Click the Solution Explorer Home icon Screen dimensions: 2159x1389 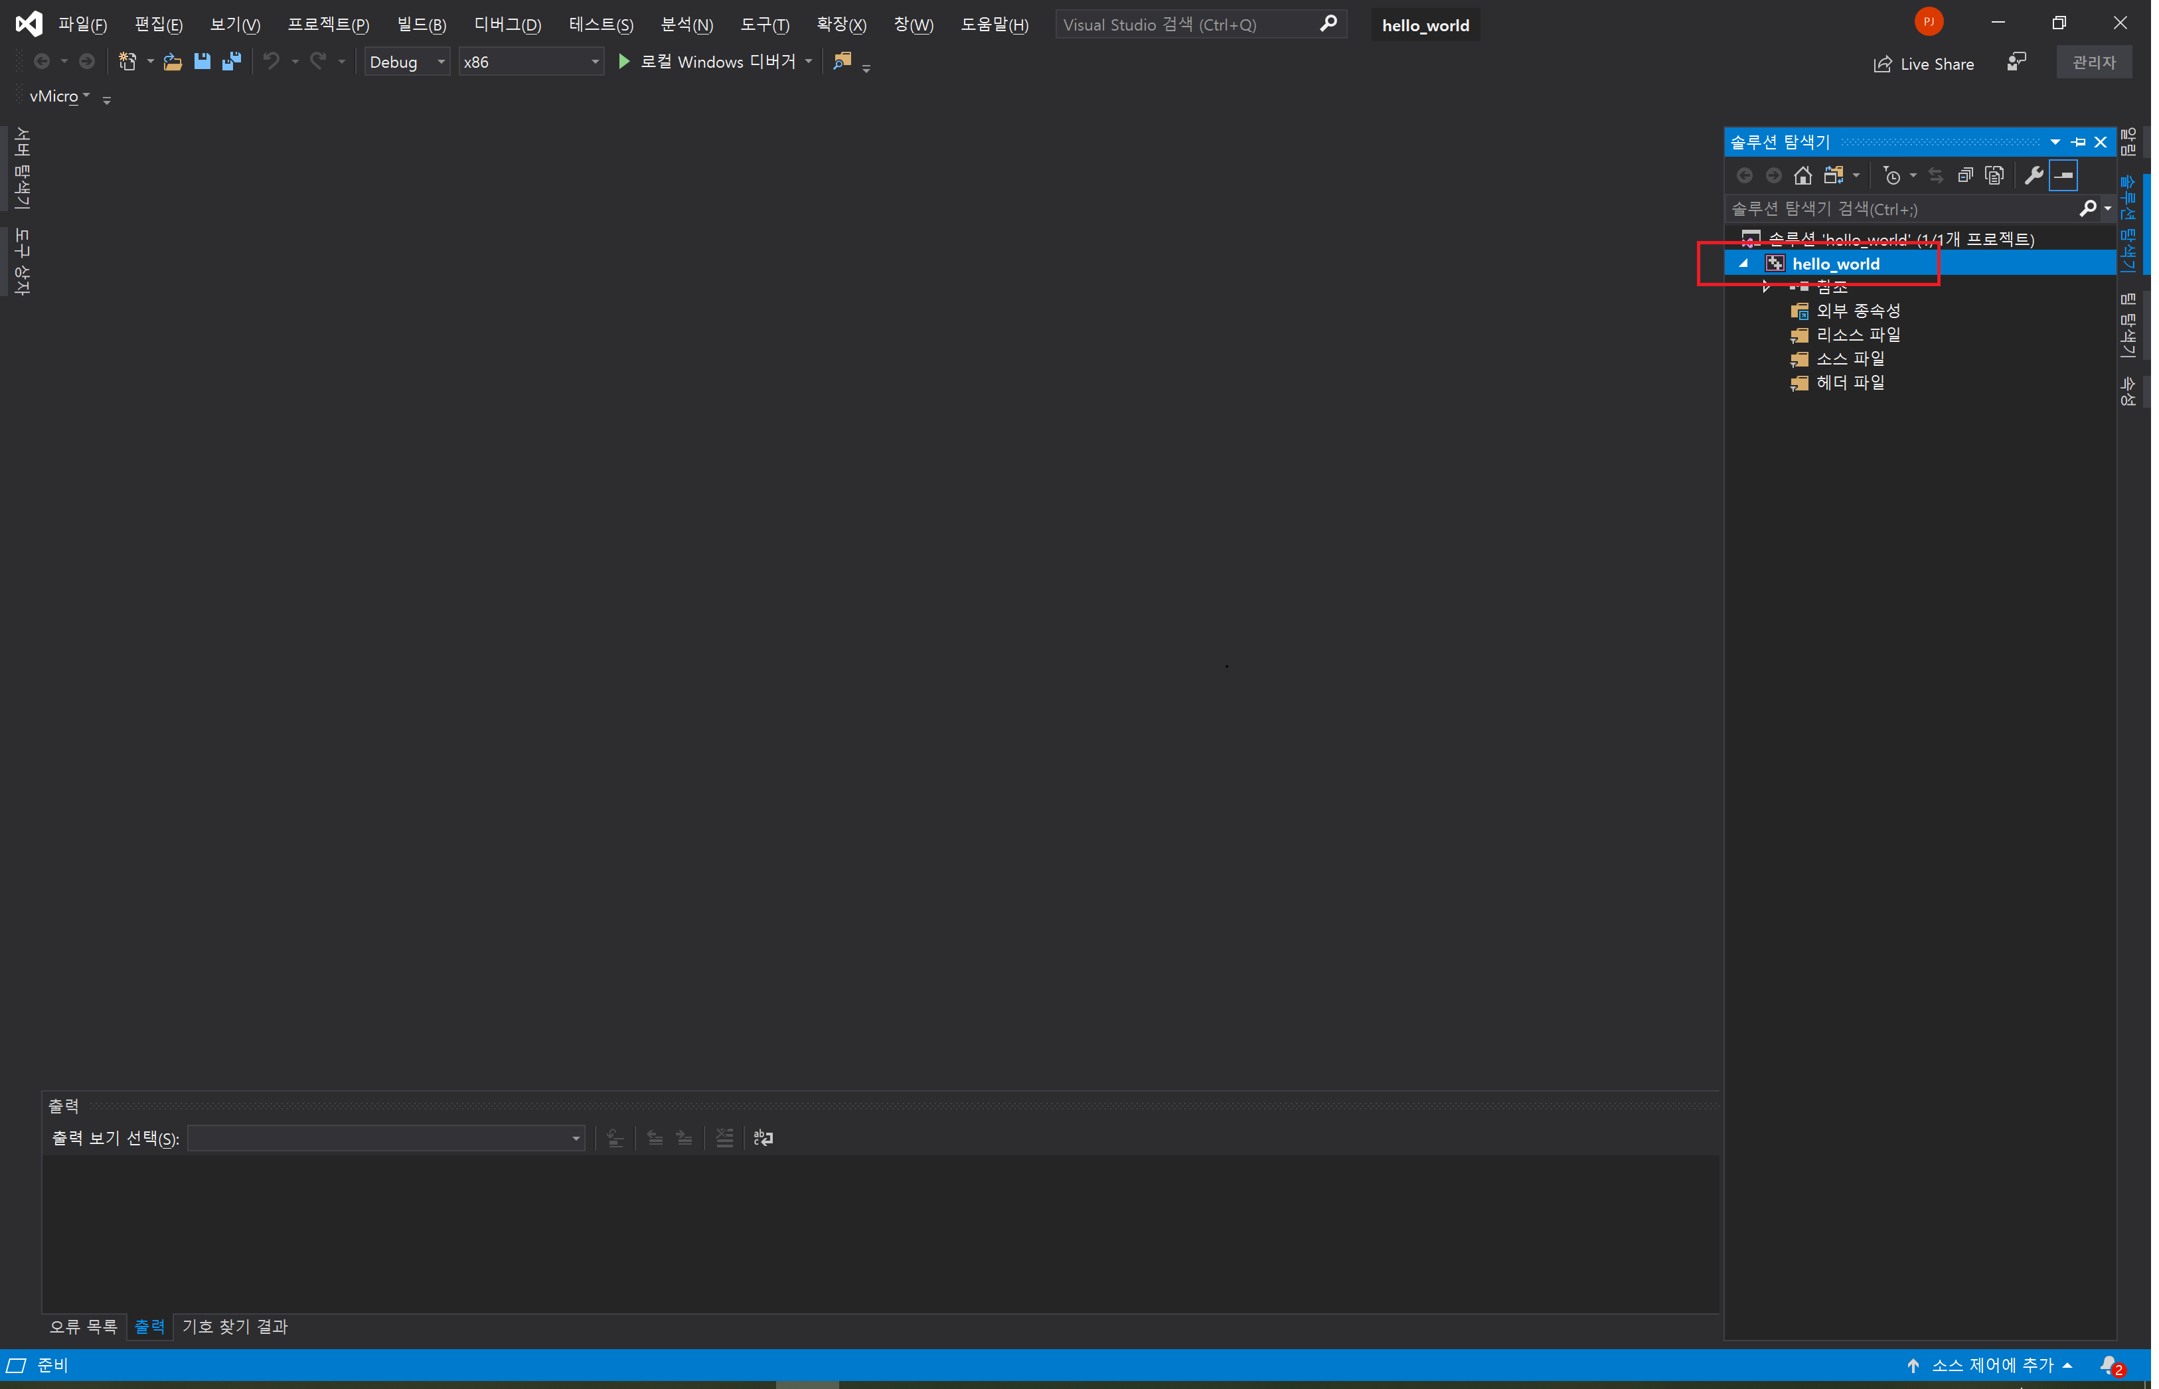coord(1802,175)
